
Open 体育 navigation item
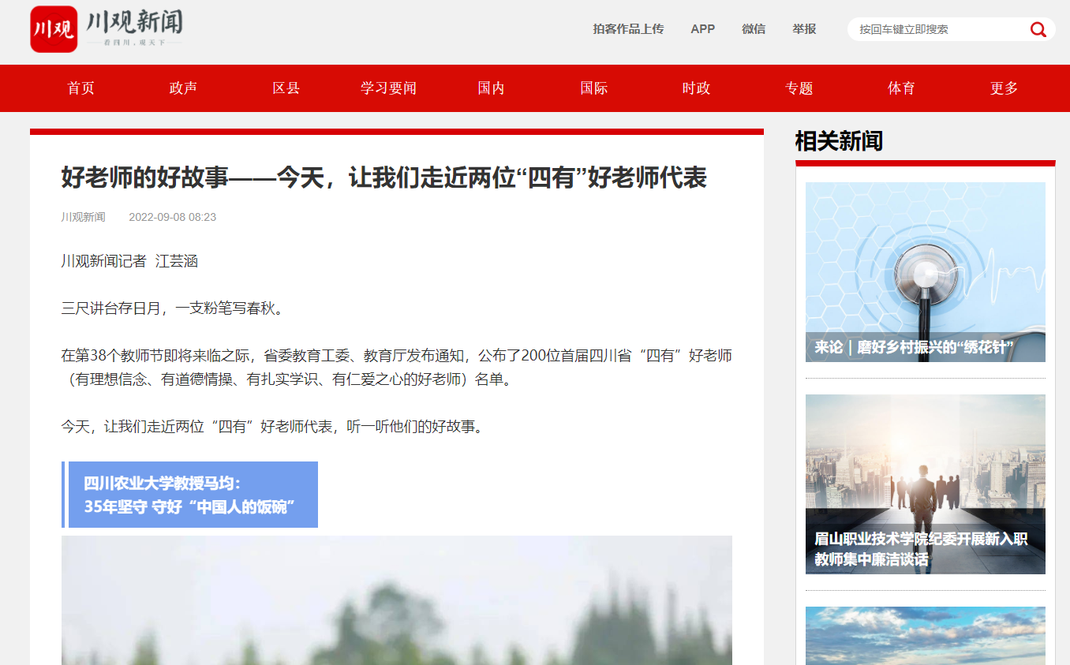pyautogui.click(x=901, y=88)
